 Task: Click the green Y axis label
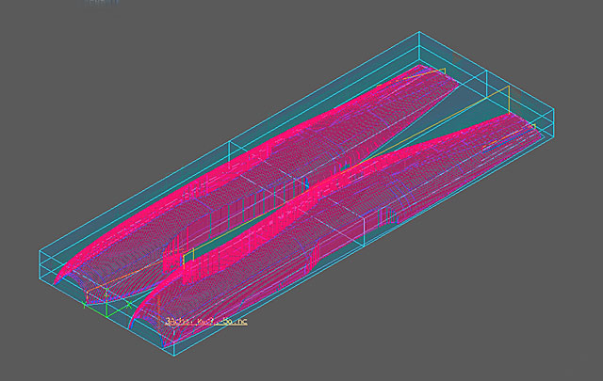pos(85,304)
